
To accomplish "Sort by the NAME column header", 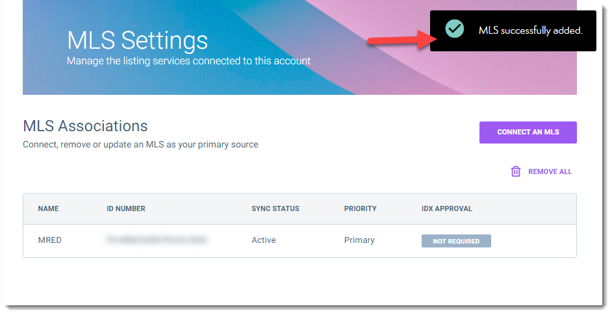I will point(48,208).
